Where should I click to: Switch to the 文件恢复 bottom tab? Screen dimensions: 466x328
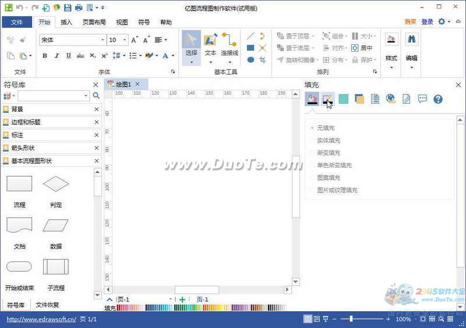[47, 305]
